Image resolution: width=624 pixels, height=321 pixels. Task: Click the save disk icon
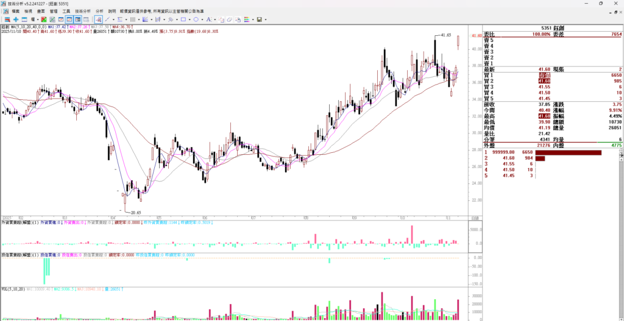pyautogui.click(x=259, y=19)
